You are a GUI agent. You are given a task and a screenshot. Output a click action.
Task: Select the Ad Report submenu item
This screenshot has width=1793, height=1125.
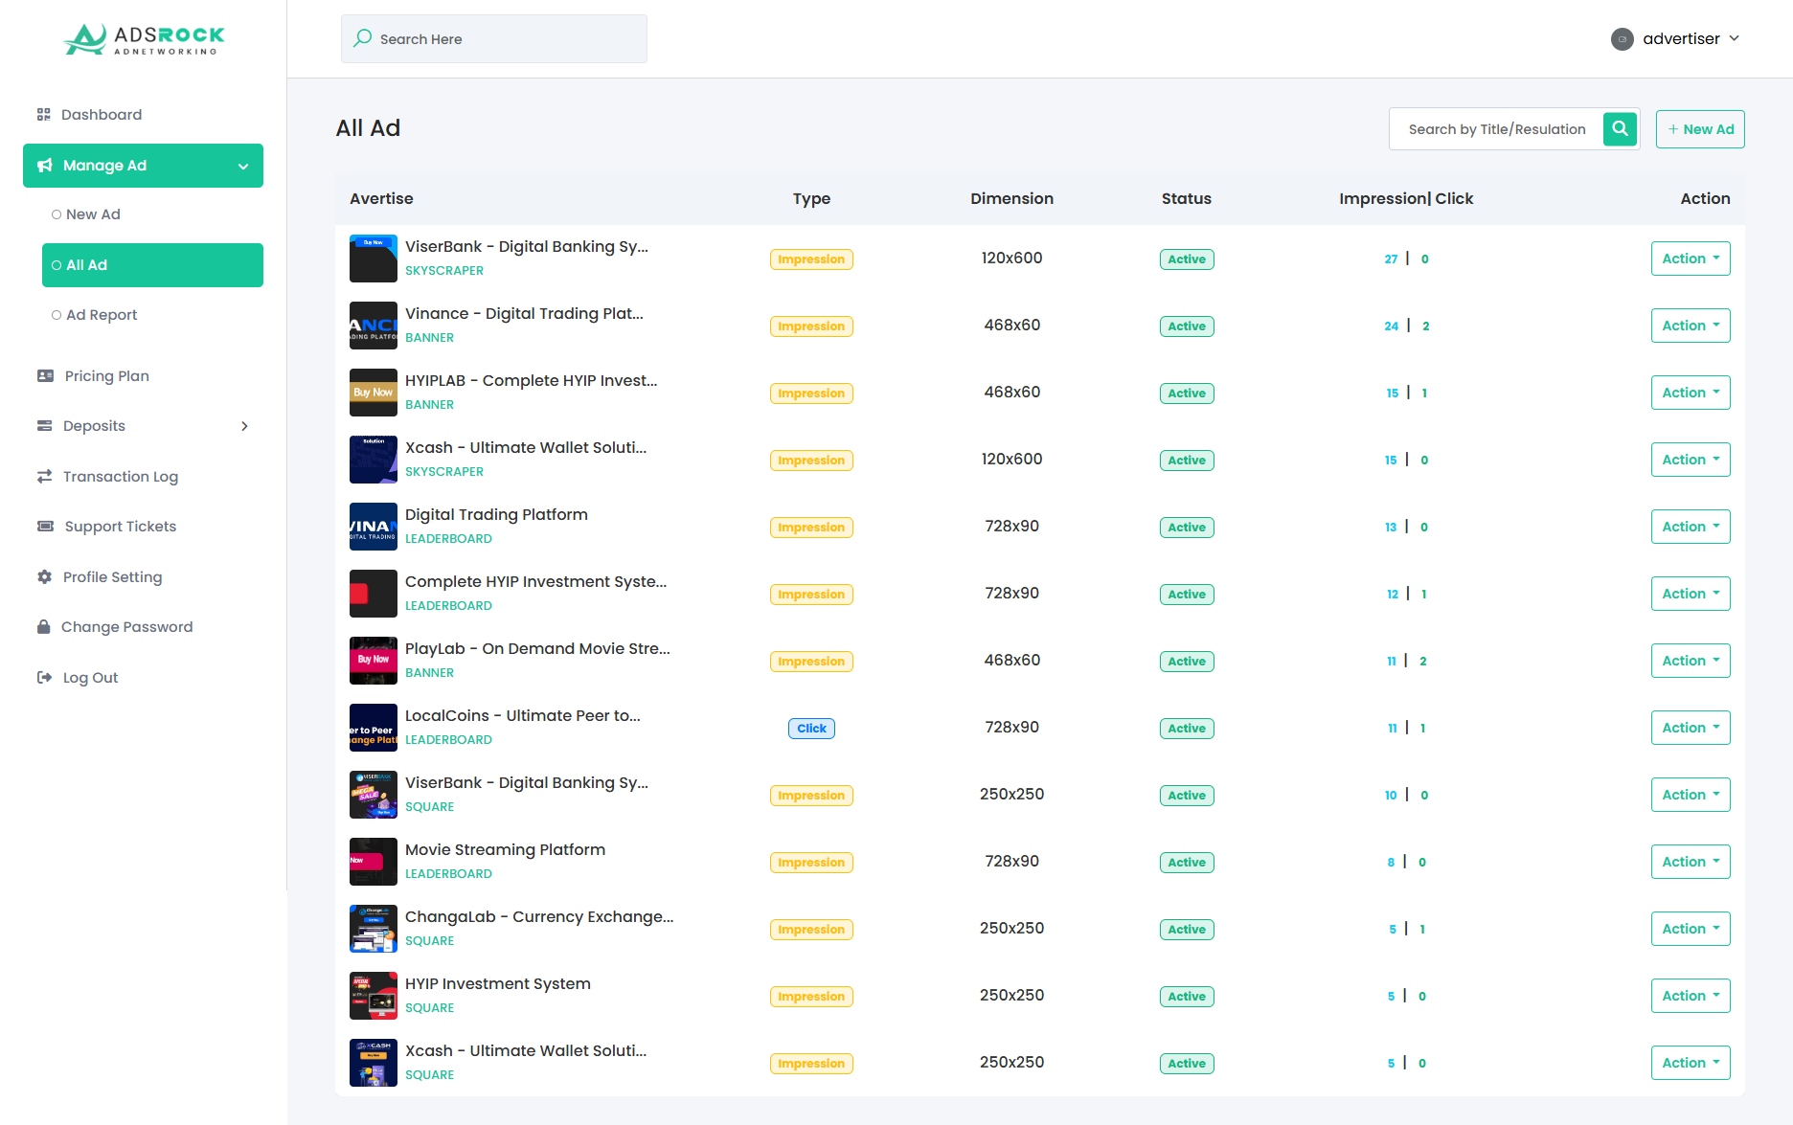102,315
